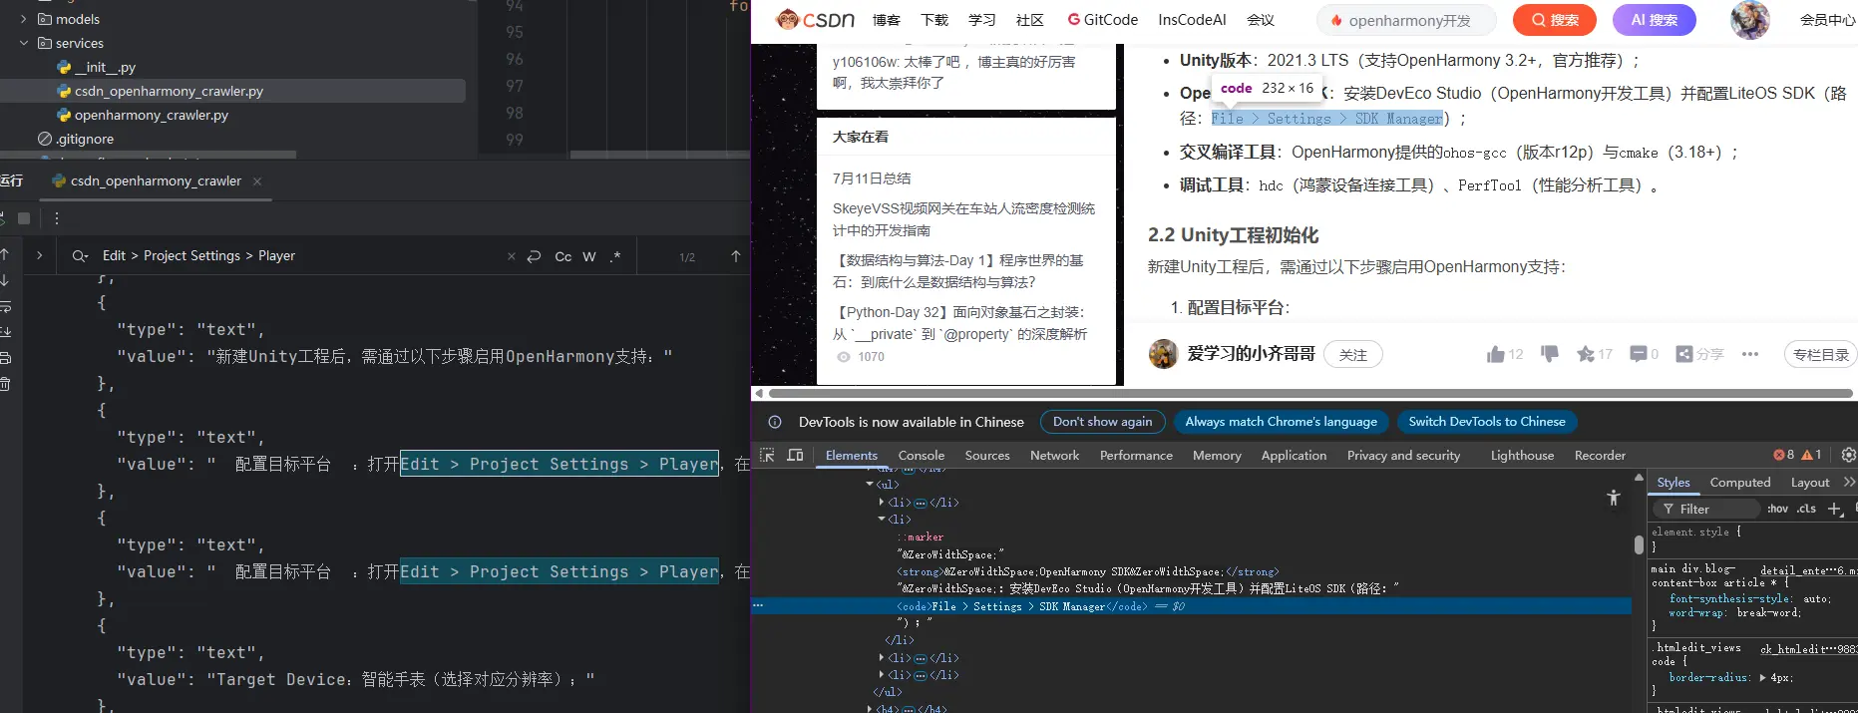The image size is (1858, 713).
Task: Click Switch DevTools to Chinese button
Action: pyautogui.click(x=1486, y=422)
